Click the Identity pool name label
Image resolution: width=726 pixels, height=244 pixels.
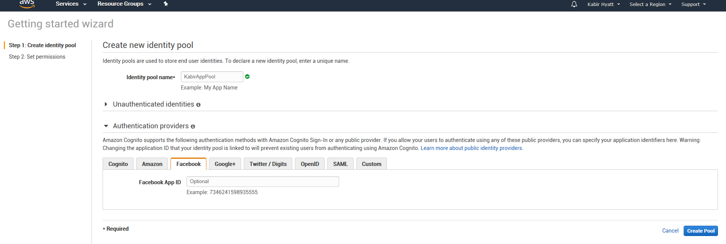151,77
